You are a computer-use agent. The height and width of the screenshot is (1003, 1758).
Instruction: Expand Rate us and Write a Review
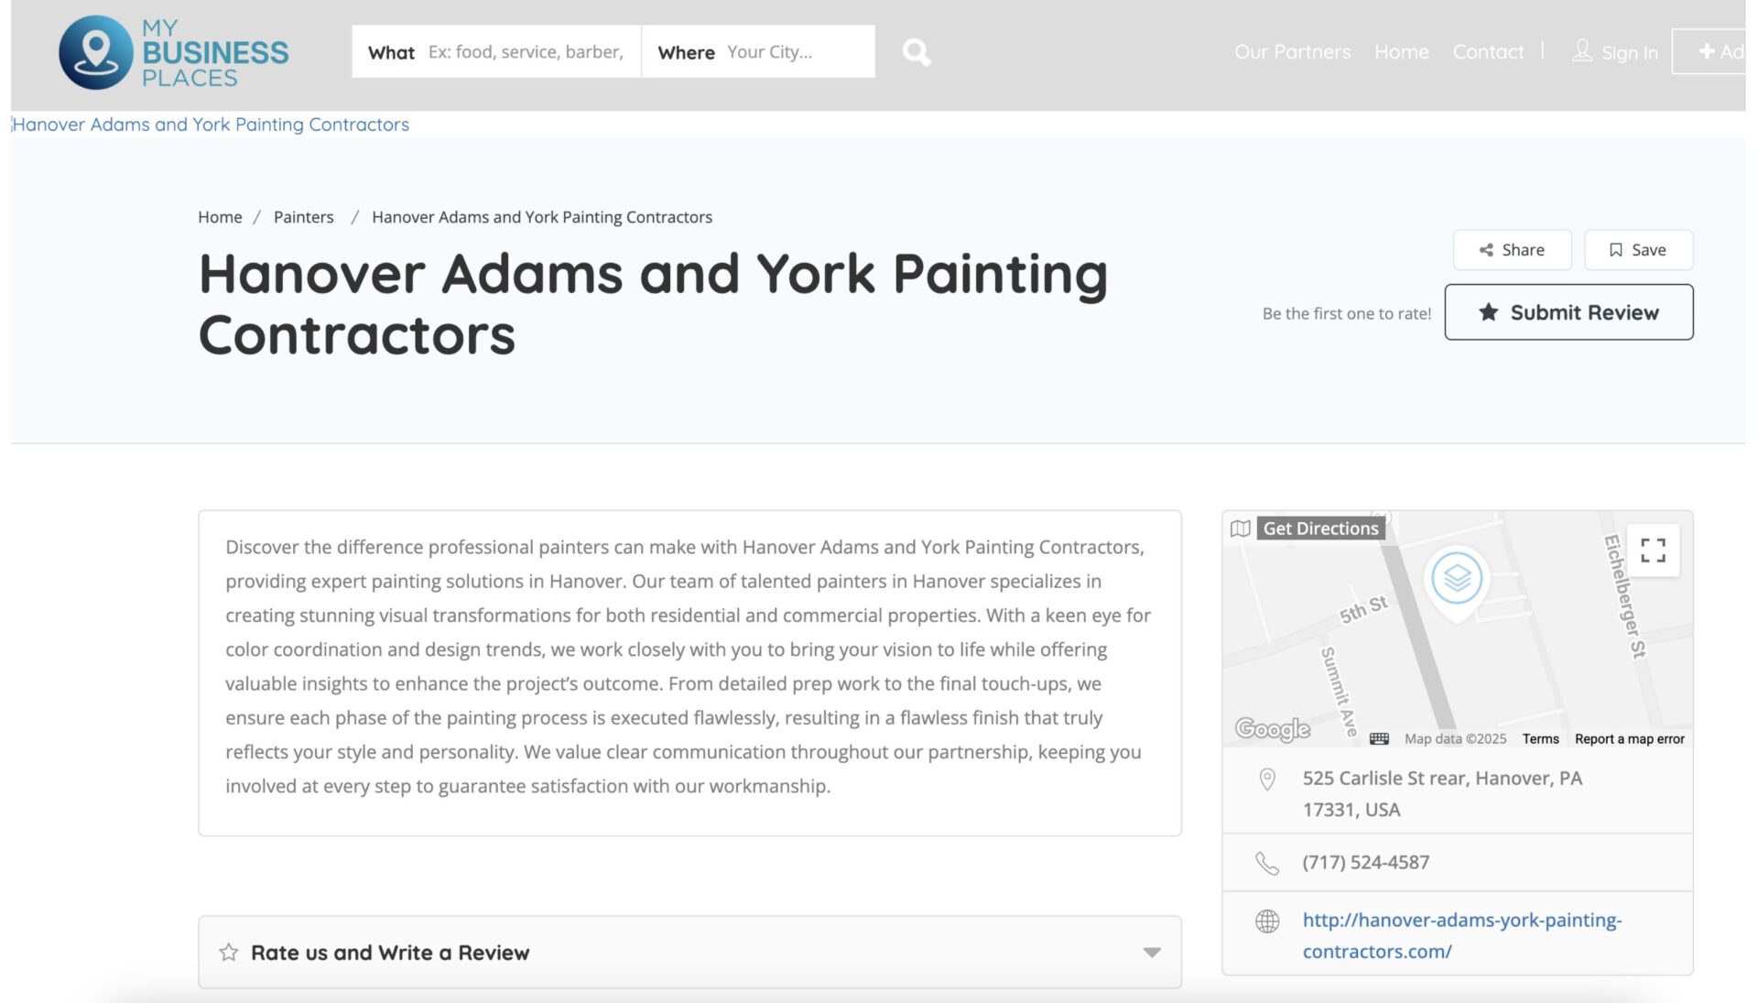(x=390, y=953)
